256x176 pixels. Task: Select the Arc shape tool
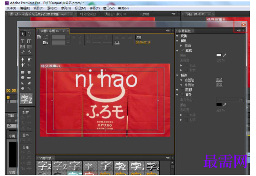(x=29, y=83)
